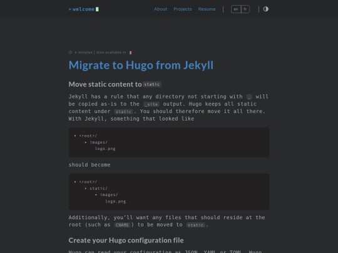Click the 'should become' text

pos(90,165)
